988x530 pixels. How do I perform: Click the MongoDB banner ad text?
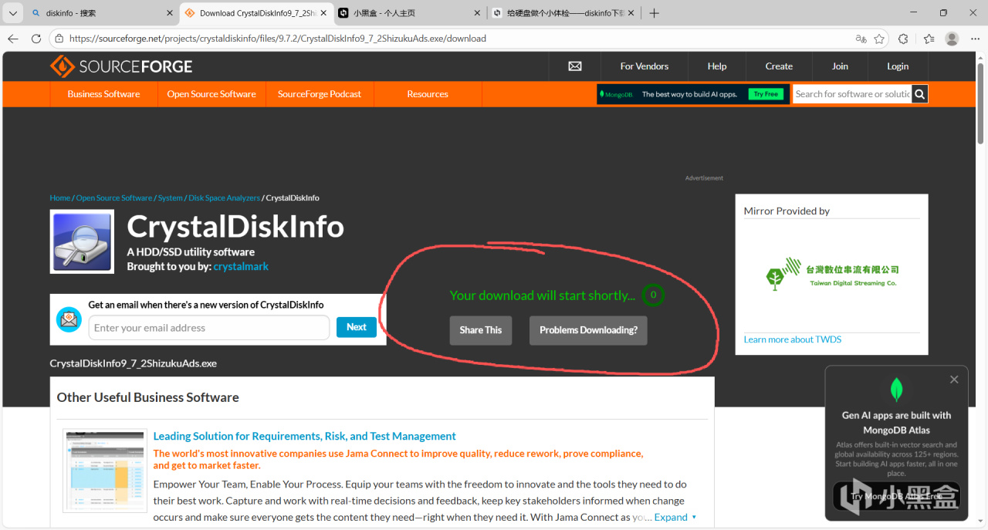coord(689,94)
